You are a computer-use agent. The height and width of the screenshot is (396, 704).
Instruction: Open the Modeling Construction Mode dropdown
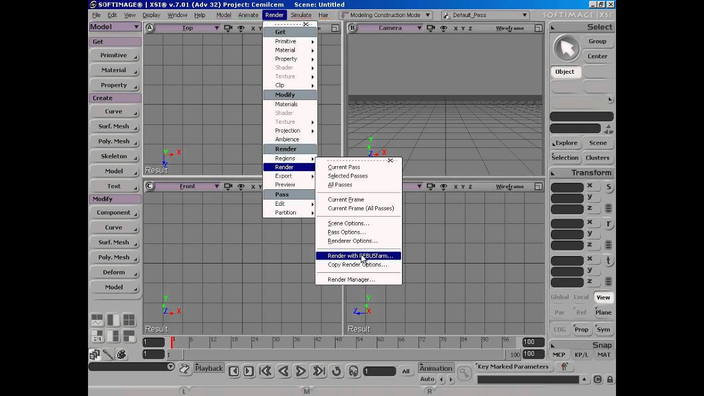pos(385,15)
